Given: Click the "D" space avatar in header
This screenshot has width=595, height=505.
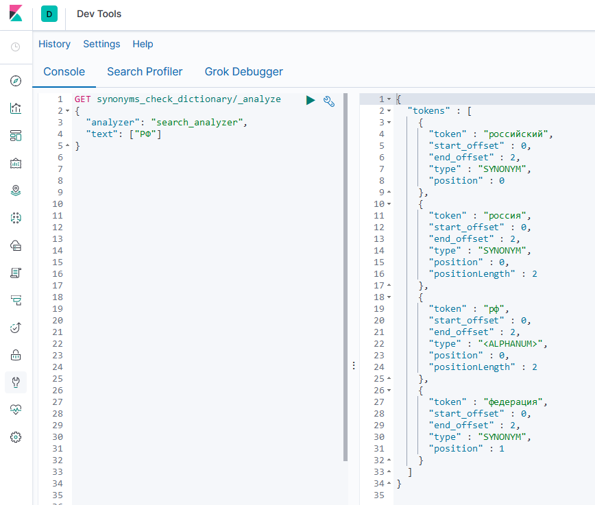Looking at the screenshot, I should coord(49,14).
